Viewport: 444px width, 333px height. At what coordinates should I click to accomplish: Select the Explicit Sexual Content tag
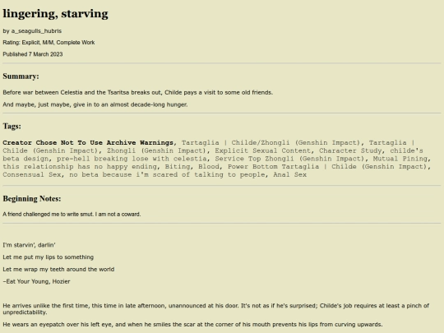[262, 150]
